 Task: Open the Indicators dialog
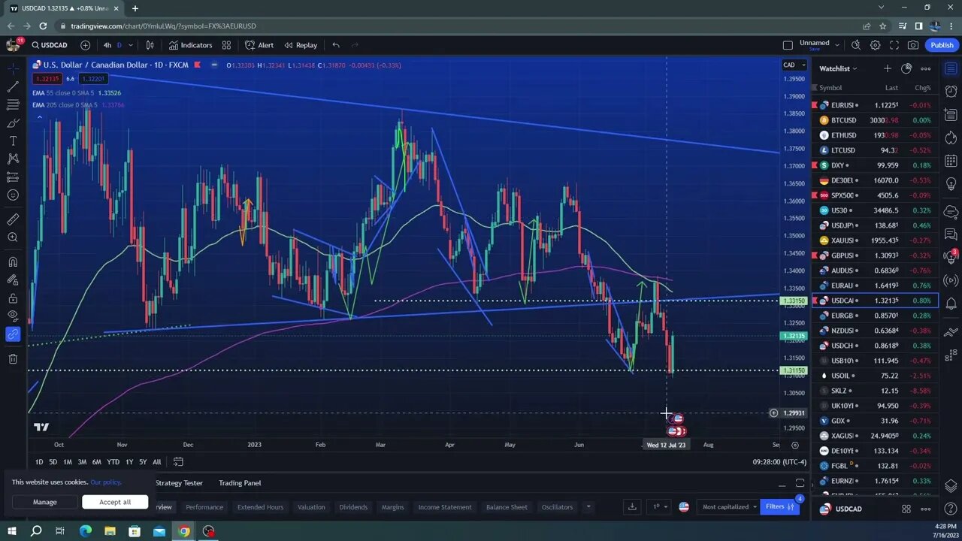[x=190, y=45]
